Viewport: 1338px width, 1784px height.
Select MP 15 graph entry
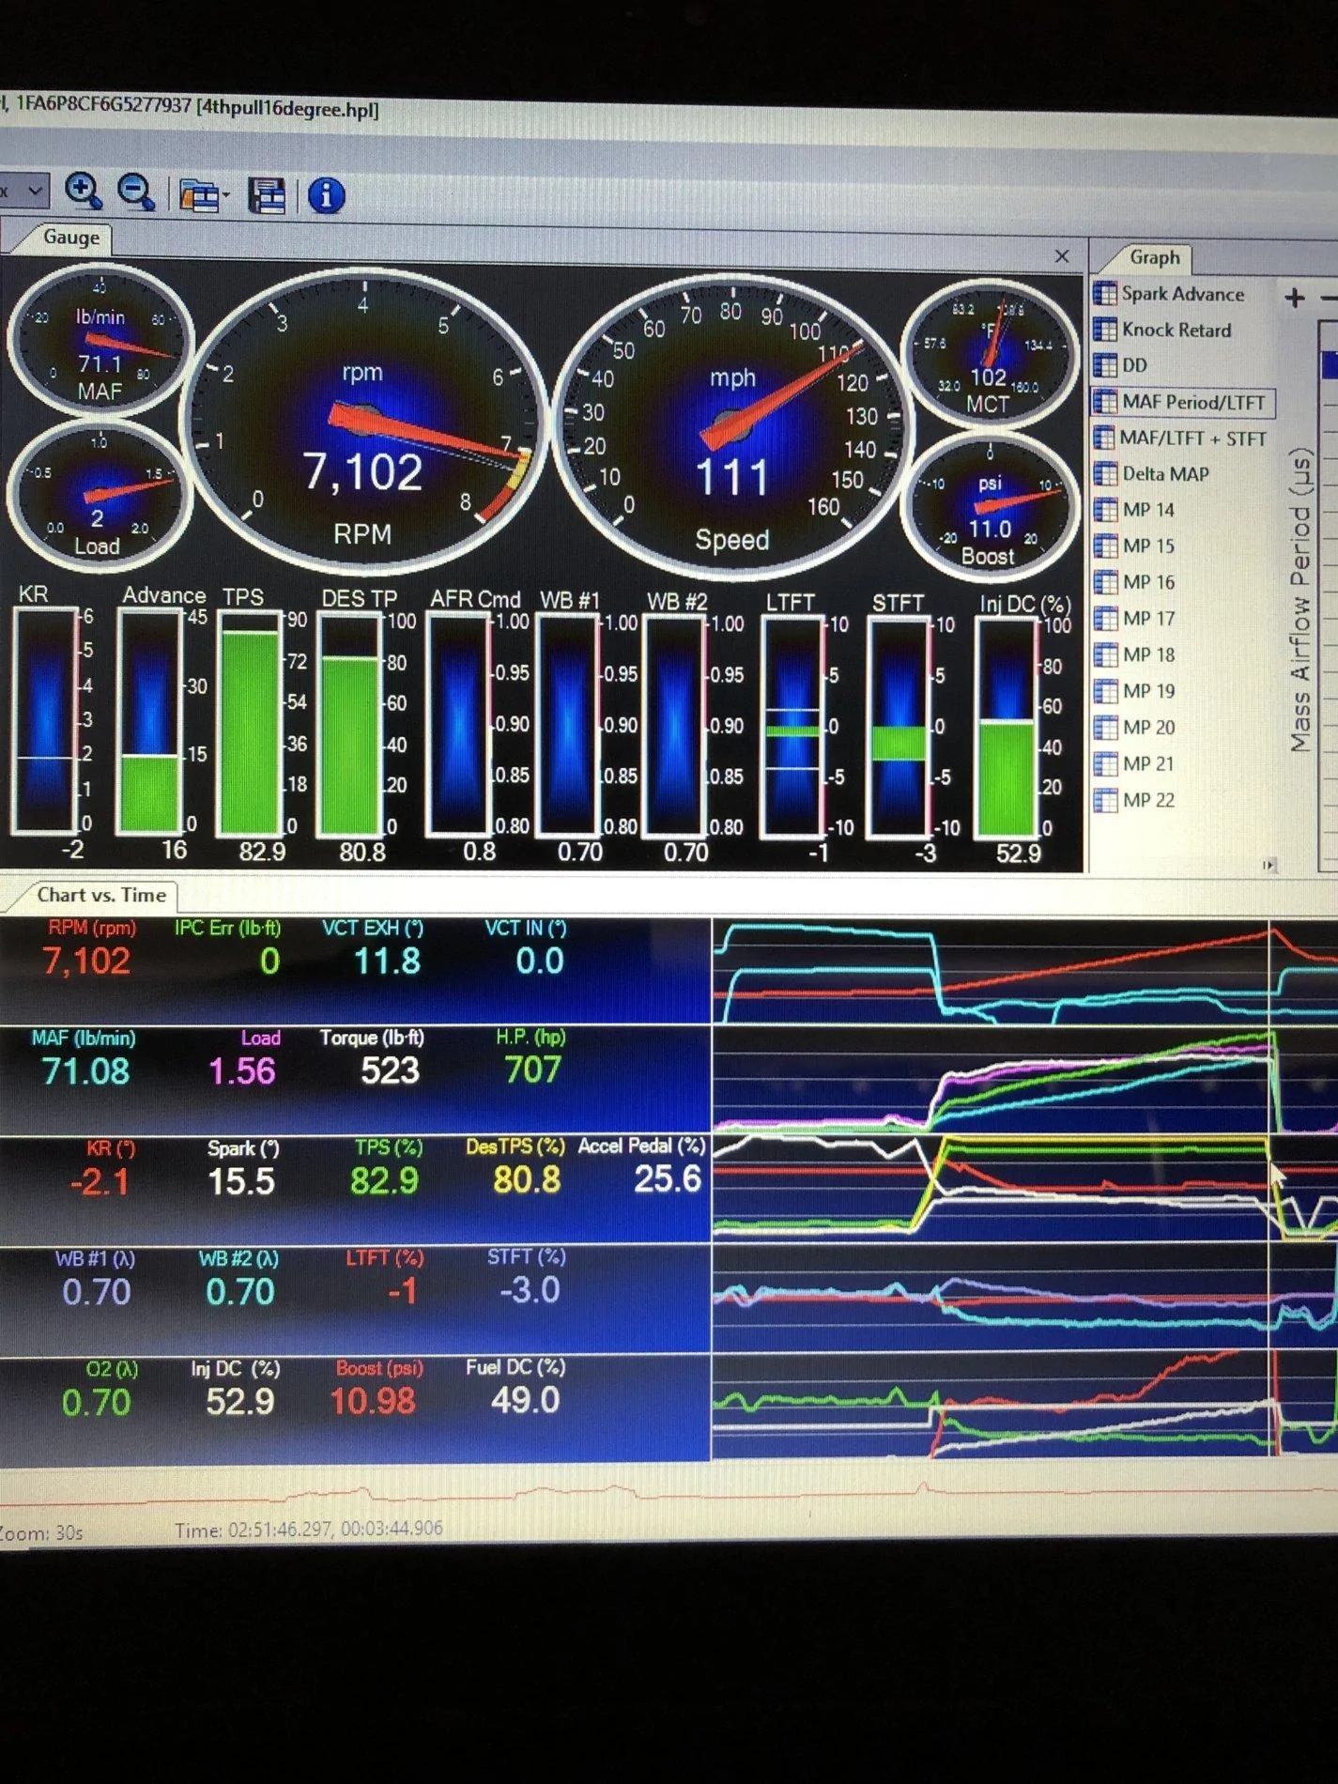(x=1148, y=546)
